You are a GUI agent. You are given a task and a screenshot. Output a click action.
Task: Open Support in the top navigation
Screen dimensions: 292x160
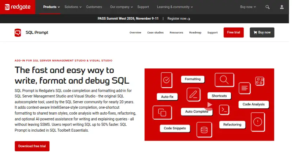pyautogui.click(x=143, y=7)
